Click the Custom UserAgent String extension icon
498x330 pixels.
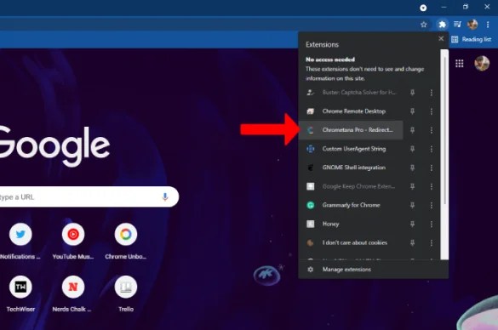click(x=311, y=149)
